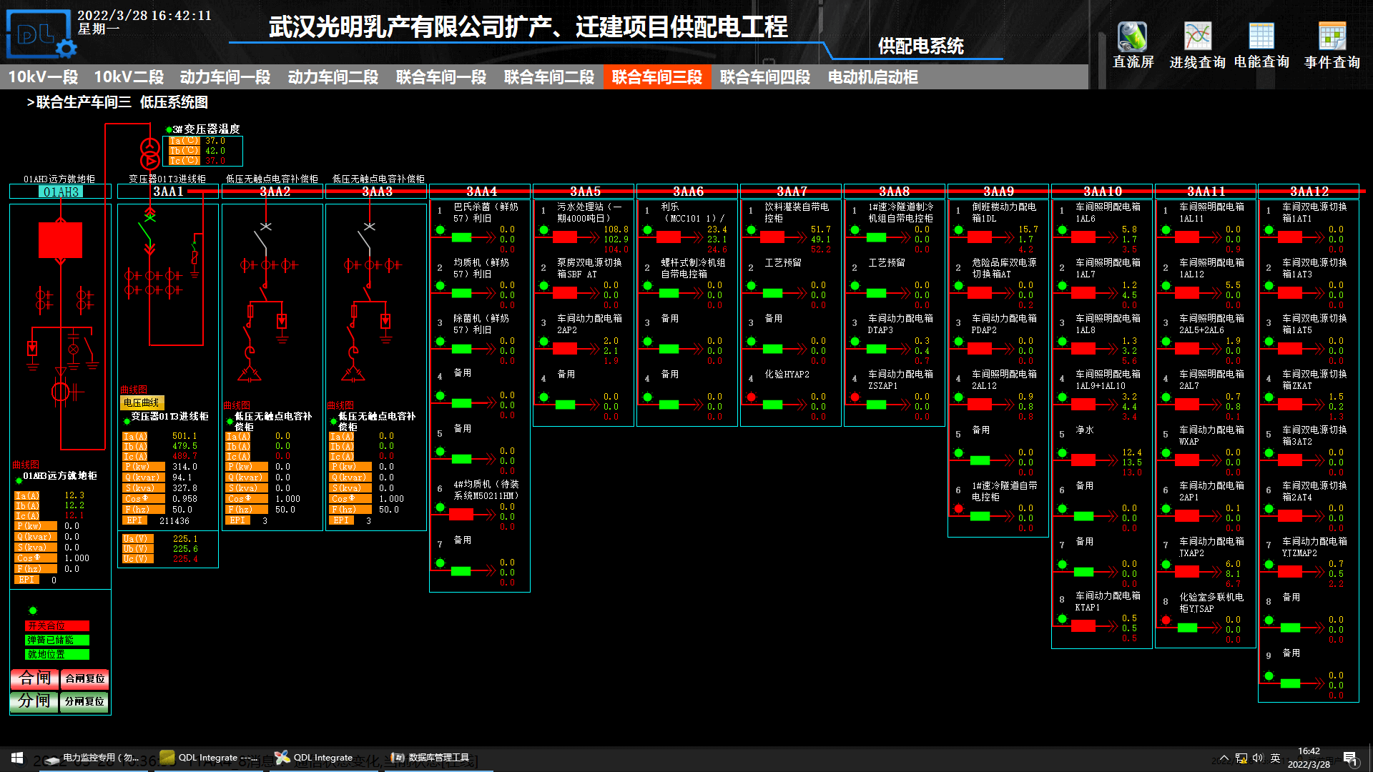1373x772 pixels.
Task: Toggle 3AA5 污水处理站 red breaker switch
Action: point(565,237)
